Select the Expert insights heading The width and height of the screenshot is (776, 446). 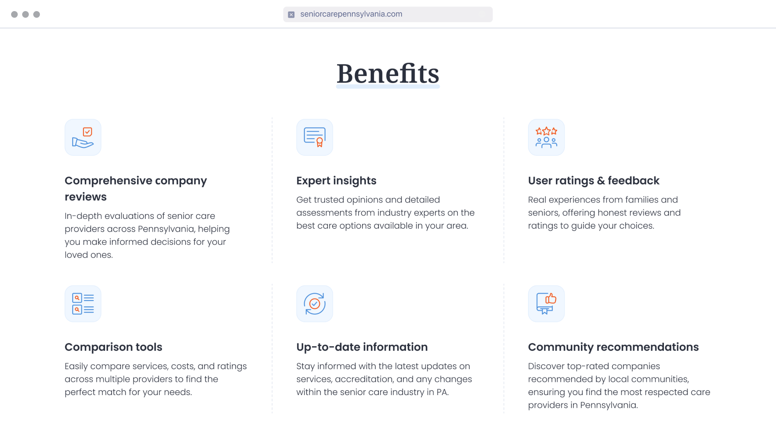[336, 181]
